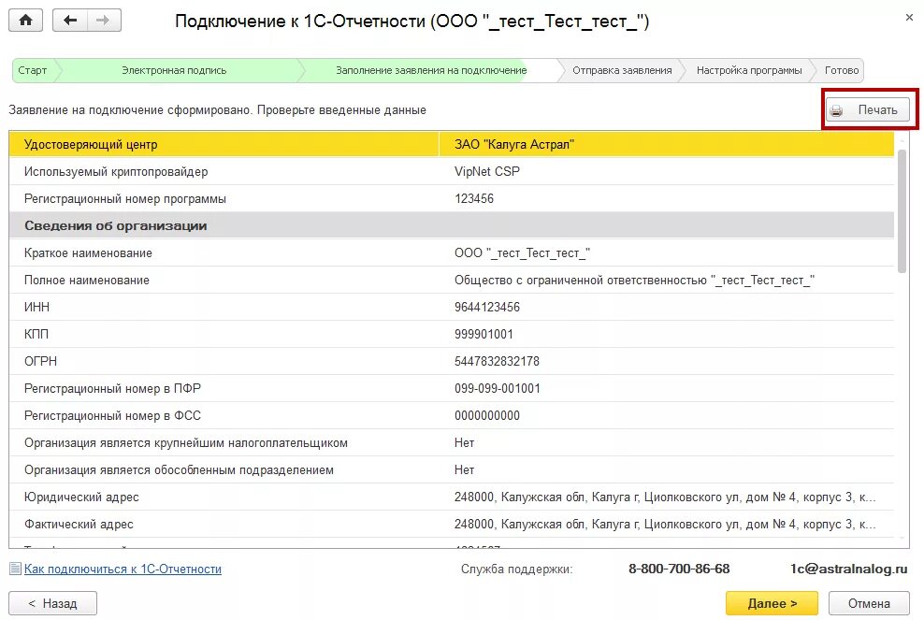The height and width of the screenshot is (620, 924).
Task: Click the ИНН value 9644123456
Action: [x=486, y=307]
